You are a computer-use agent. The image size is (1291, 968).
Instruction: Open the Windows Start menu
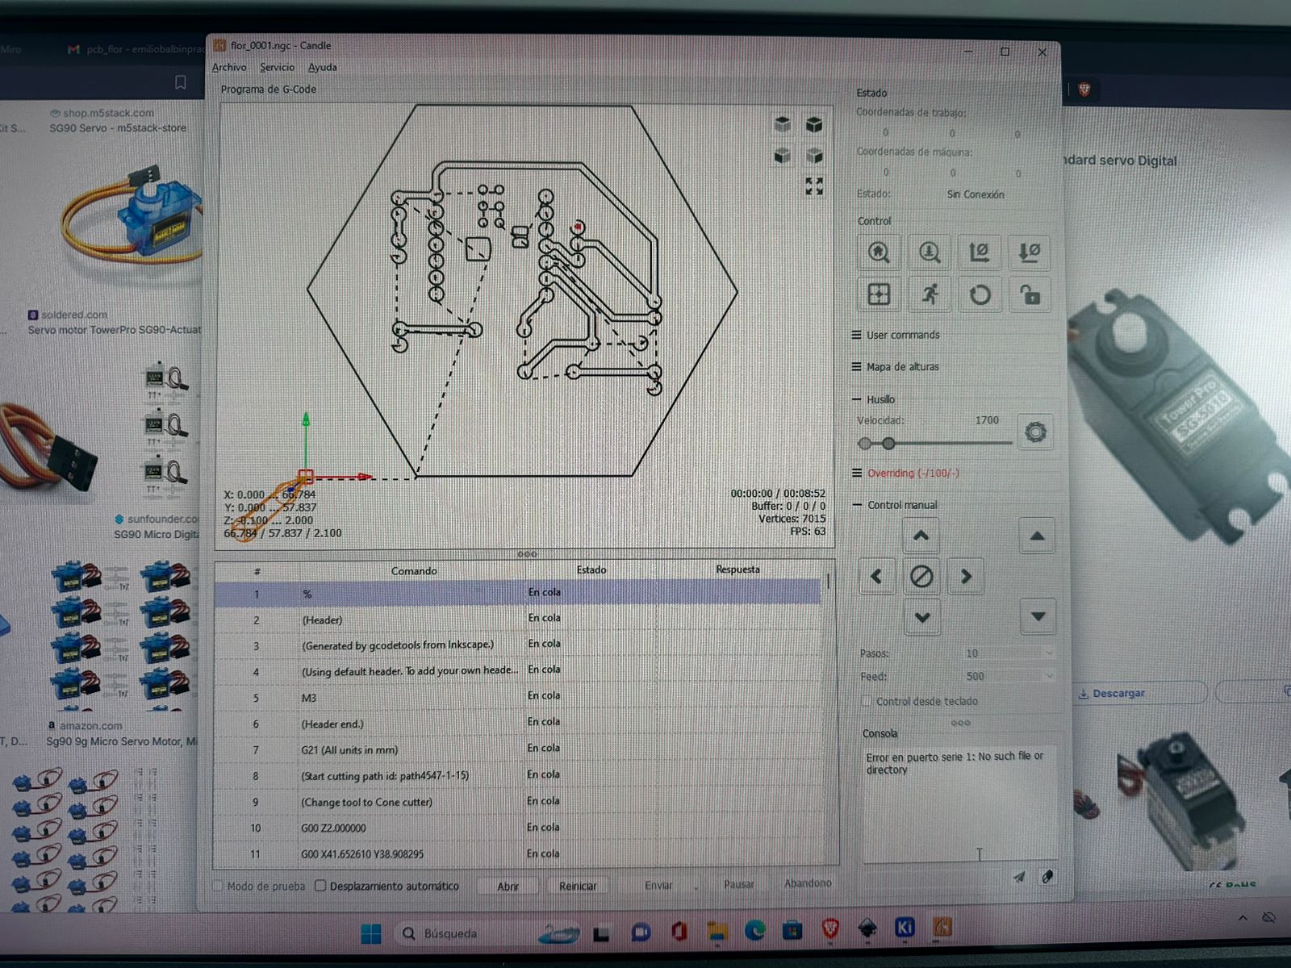click(371, 934)
